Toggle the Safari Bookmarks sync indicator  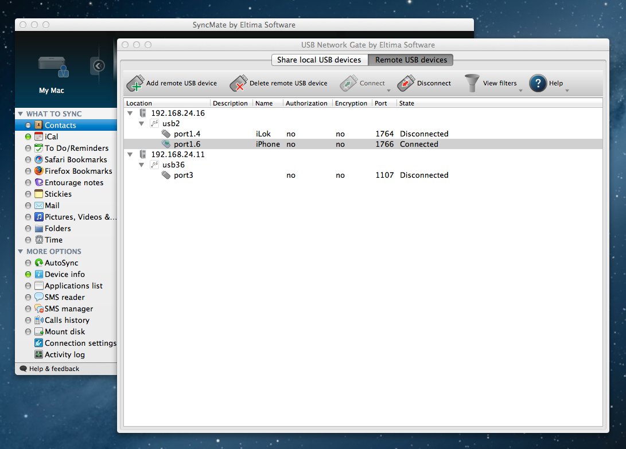point(28,159)
